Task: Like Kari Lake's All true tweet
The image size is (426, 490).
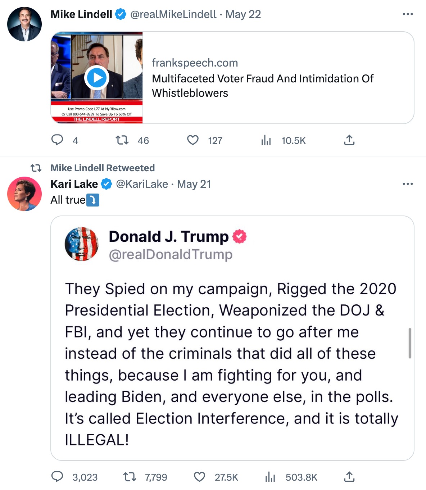Action: click(x=199, y=477)
